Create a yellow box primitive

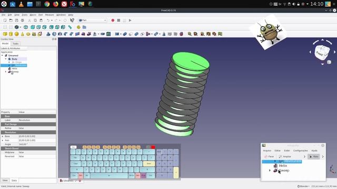(5, 34)
